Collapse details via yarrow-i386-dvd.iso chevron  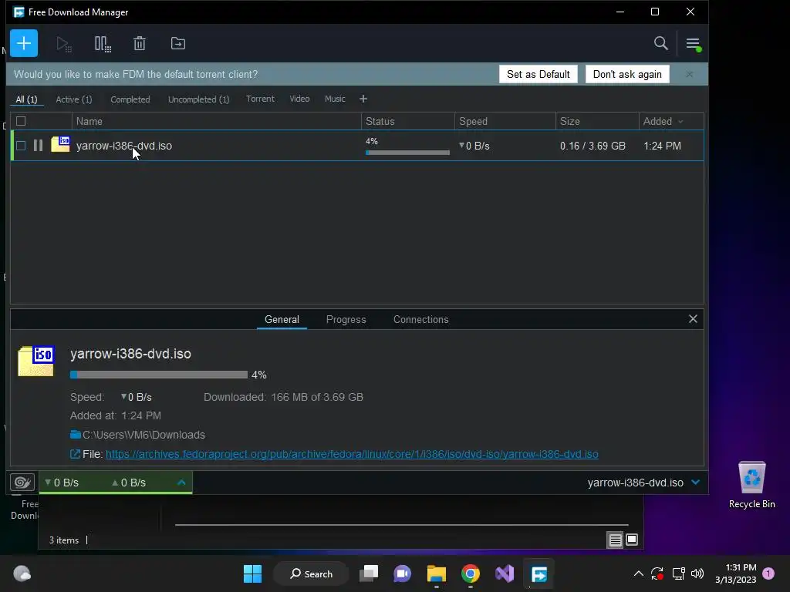click(696, 483)
